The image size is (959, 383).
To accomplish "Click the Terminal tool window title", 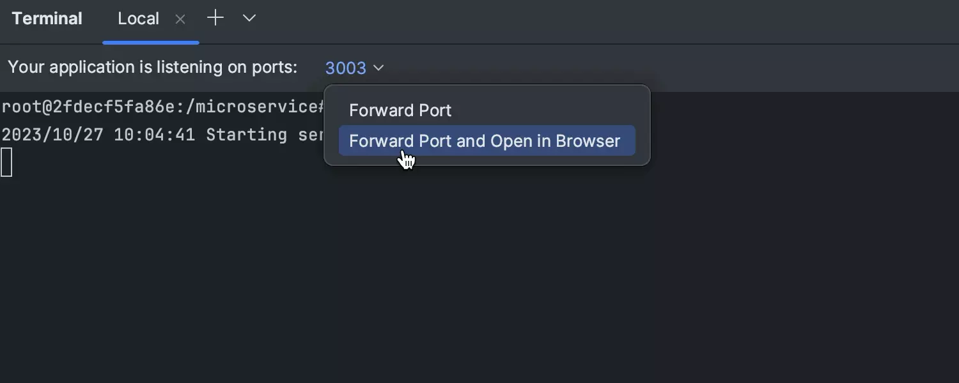I will tap(47, 19).
